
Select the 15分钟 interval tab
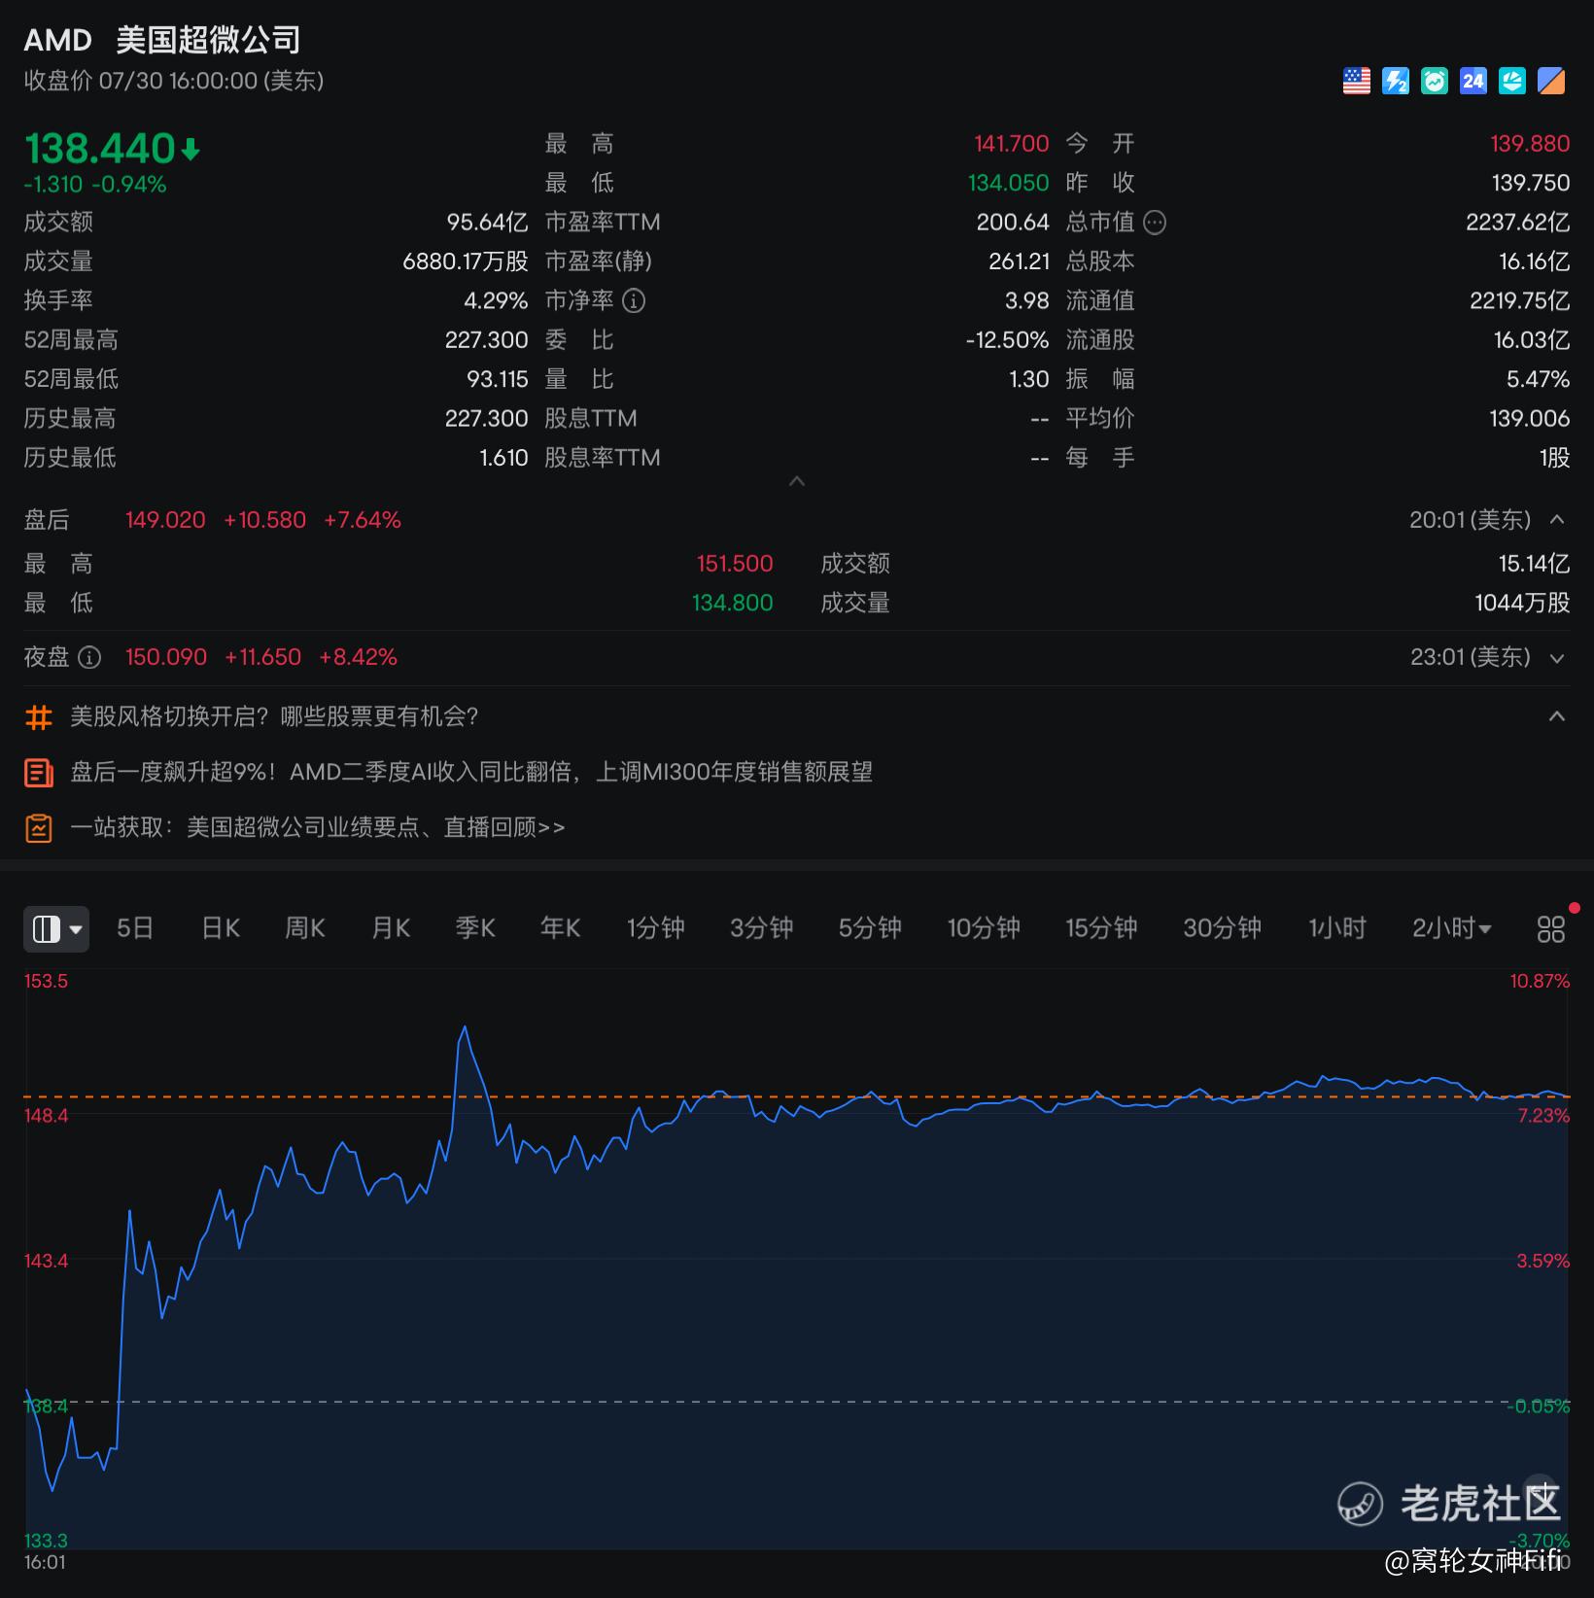click(x=1101, y=928)
